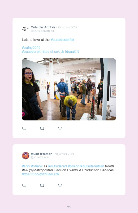Open the #shiv hashtag

click(26, 166)
